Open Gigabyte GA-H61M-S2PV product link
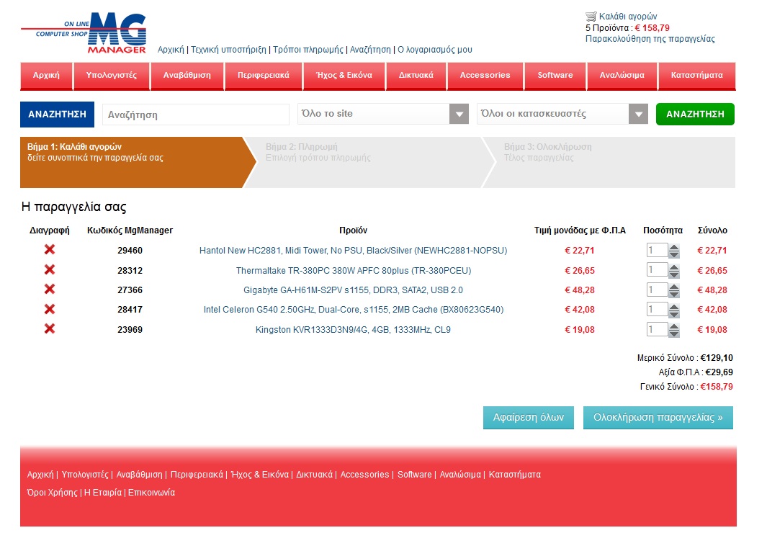This screenshot has height=533, width=767. click(353, 290)
